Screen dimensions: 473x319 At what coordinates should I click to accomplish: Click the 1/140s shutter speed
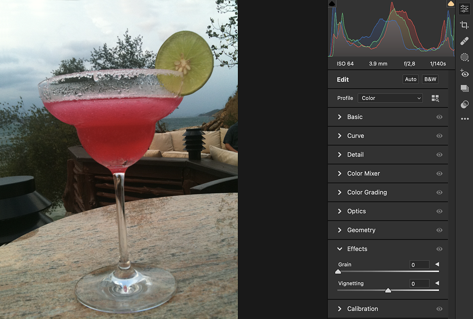438,64
